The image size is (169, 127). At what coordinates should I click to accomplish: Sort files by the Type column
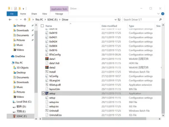click(131, 26)
